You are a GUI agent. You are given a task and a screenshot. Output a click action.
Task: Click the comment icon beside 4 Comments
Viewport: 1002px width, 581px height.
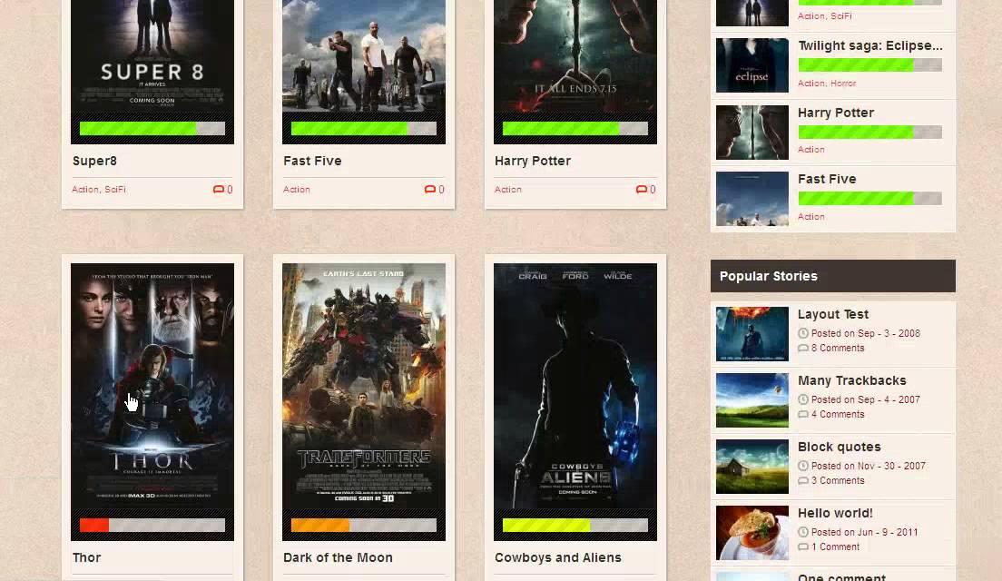point(803,415)
